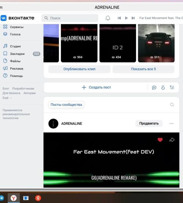Open the notifications bell icon
This screenshot has height=203, width=183.
tap(108, 18)
